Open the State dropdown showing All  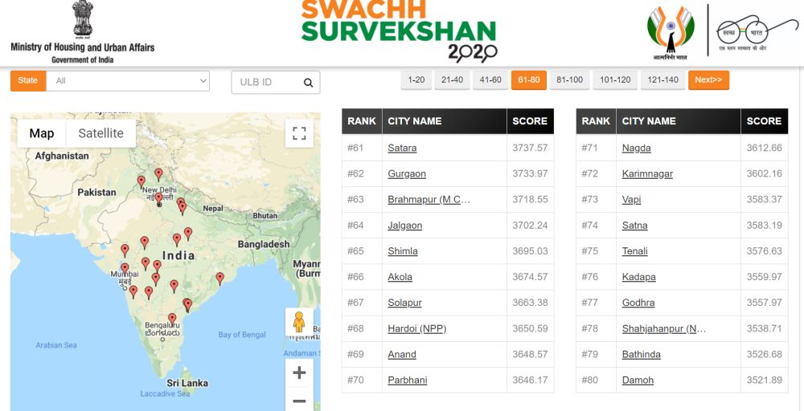tap(128, 81)
